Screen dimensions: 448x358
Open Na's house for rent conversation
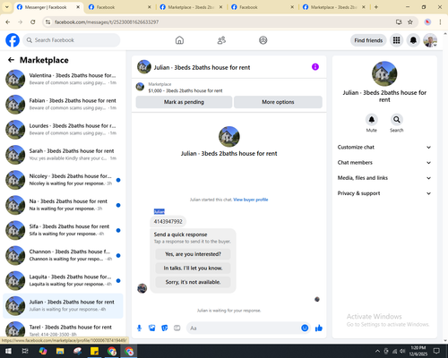click(63, 205)
